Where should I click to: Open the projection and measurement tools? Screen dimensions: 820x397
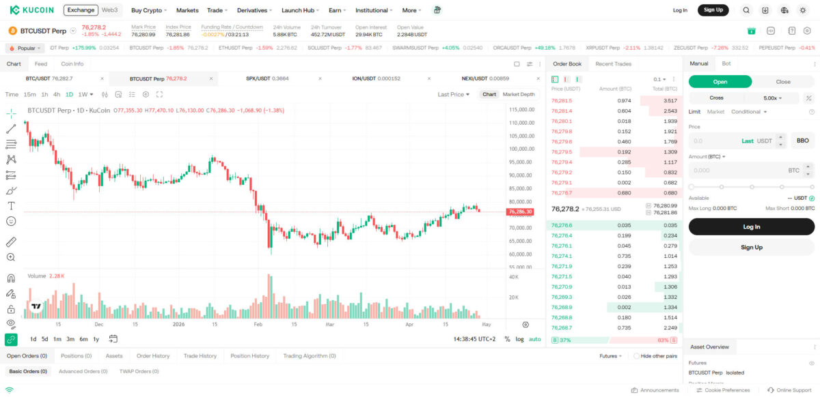[x=11, y=175]
